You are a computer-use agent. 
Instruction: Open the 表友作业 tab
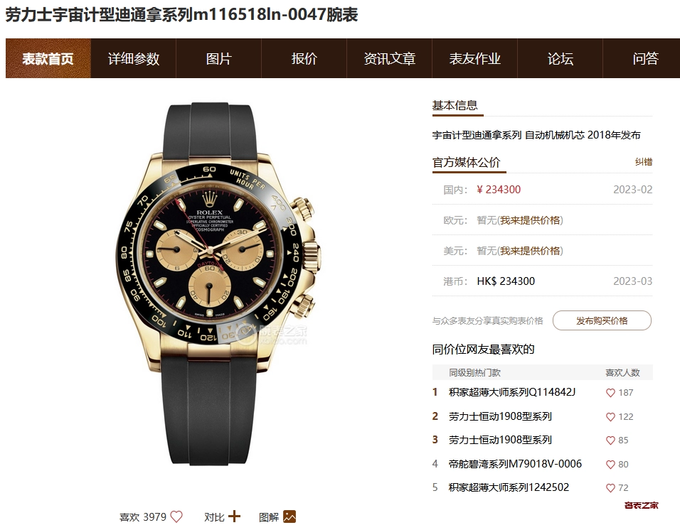pyautogui.click(x=475, y=58)
